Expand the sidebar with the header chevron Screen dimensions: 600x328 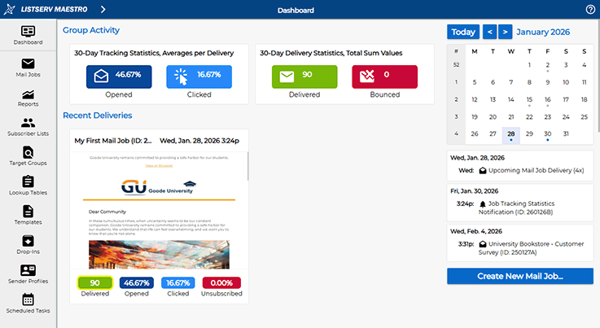coord(103,10)
